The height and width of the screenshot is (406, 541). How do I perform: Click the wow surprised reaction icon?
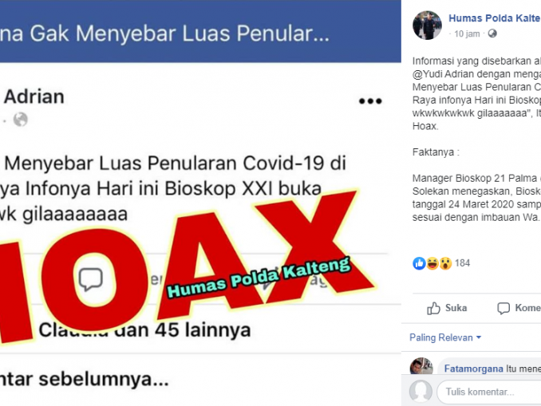coord(445,263)
